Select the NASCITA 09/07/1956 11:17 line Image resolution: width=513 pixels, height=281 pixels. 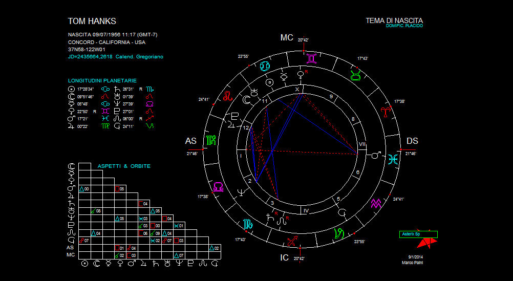coord(113,35)
